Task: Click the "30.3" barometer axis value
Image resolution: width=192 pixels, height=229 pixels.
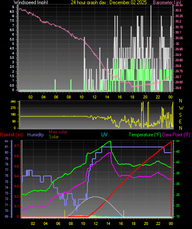Action: click(x=178, y=10)
